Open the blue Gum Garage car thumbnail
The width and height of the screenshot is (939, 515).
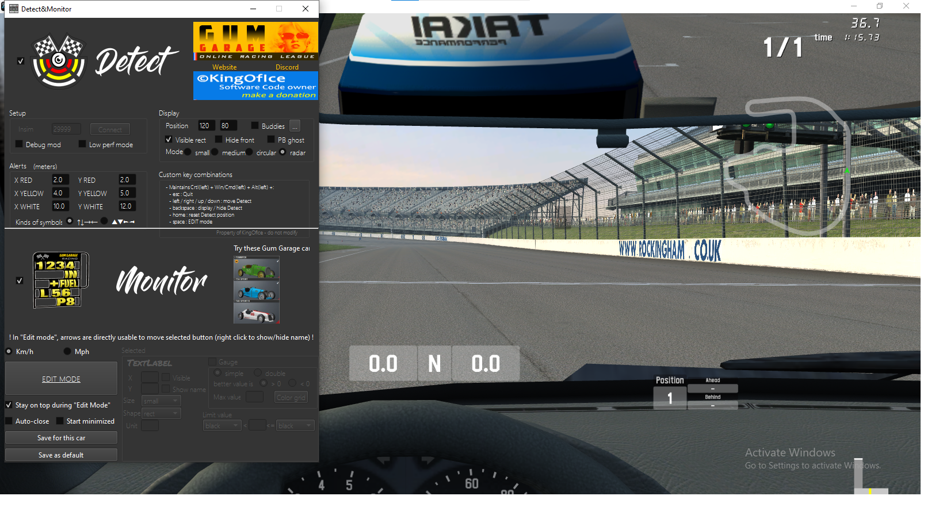click(x=257, y=290)
